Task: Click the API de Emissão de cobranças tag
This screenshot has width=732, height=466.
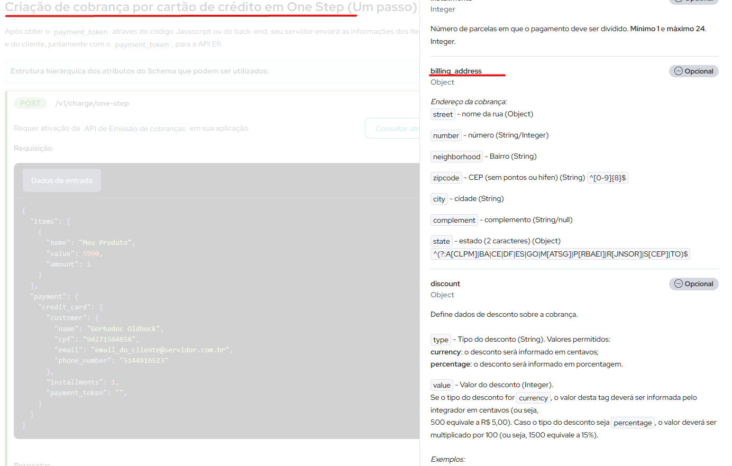Action: [x=135, y=129]
